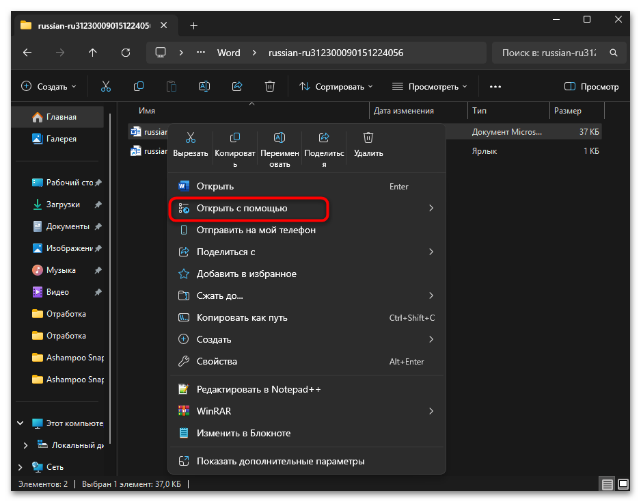Click the Delete trash icon in context menu
The height and width of the screenshot is (502, 641).
click(368, 138)
